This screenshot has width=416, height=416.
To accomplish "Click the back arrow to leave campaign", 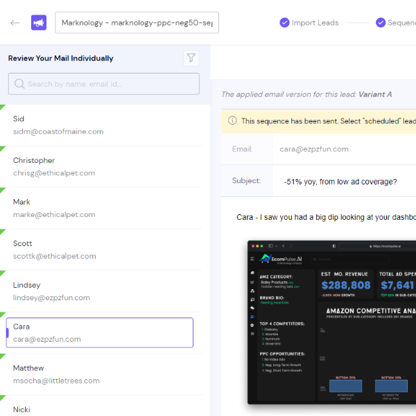I will (15, 23).
